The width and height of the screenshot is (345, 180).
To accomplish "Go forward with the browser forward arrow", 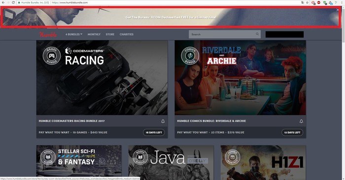I will point(8,2).
